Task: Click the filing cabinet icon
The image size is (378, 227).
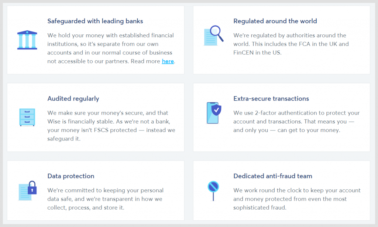Action: (x=27, y=117)
